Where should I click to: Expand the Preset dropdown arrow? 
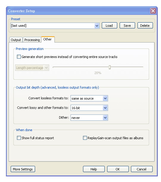(x=97, y=26)
